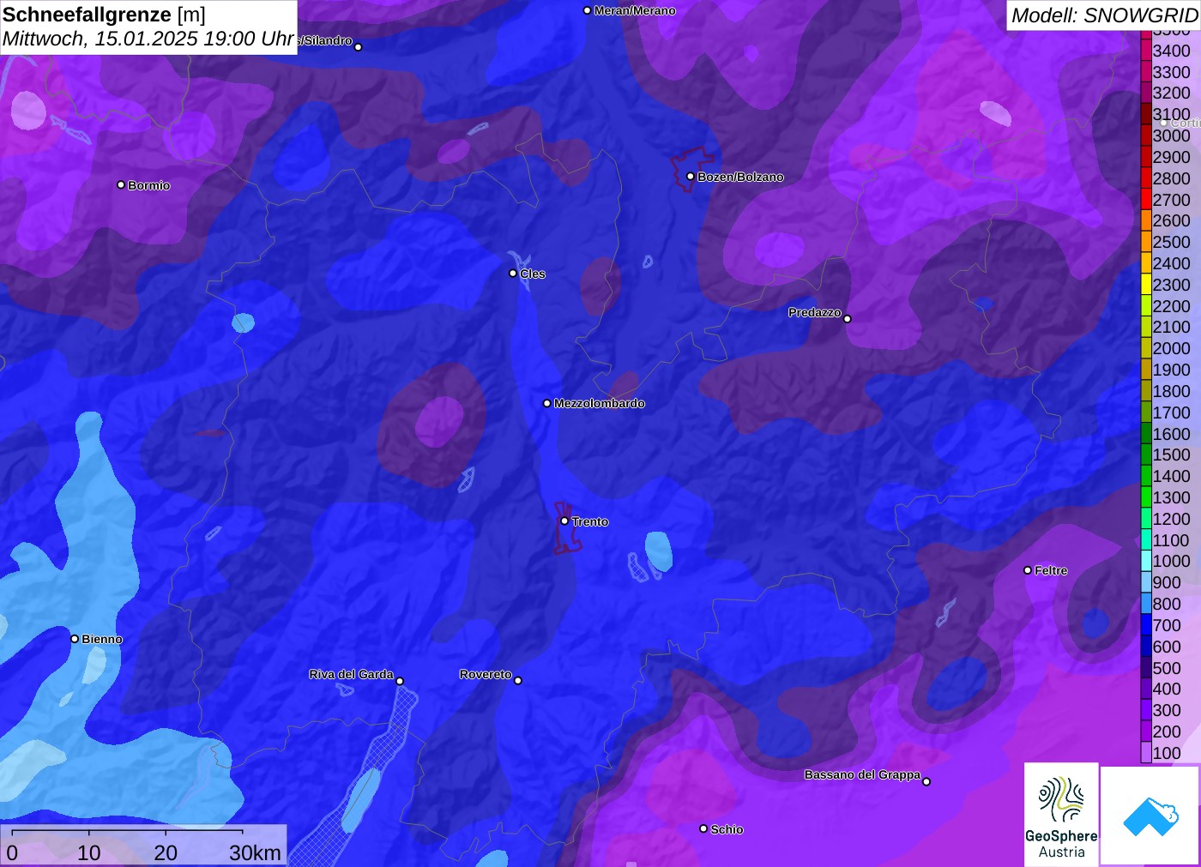Screen dimensions: 1201x867
Task: Click the 30km scale bar label
Action: 255,852
